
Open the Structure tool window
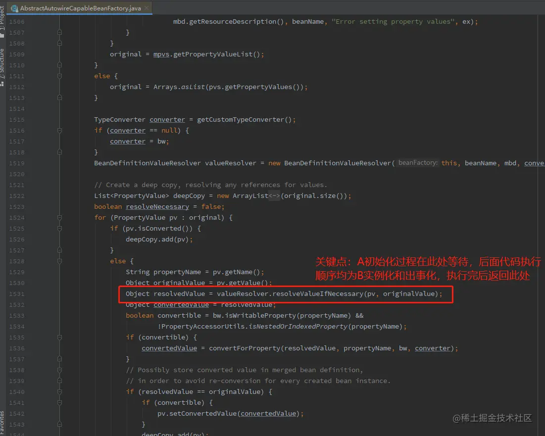(2, 67)
